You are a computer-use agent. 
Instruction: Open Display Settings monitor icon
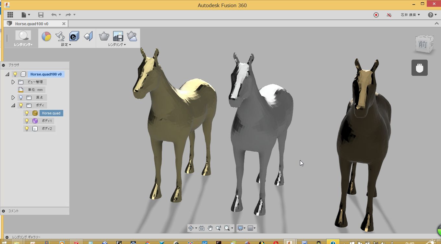click(x=240, y=228)
